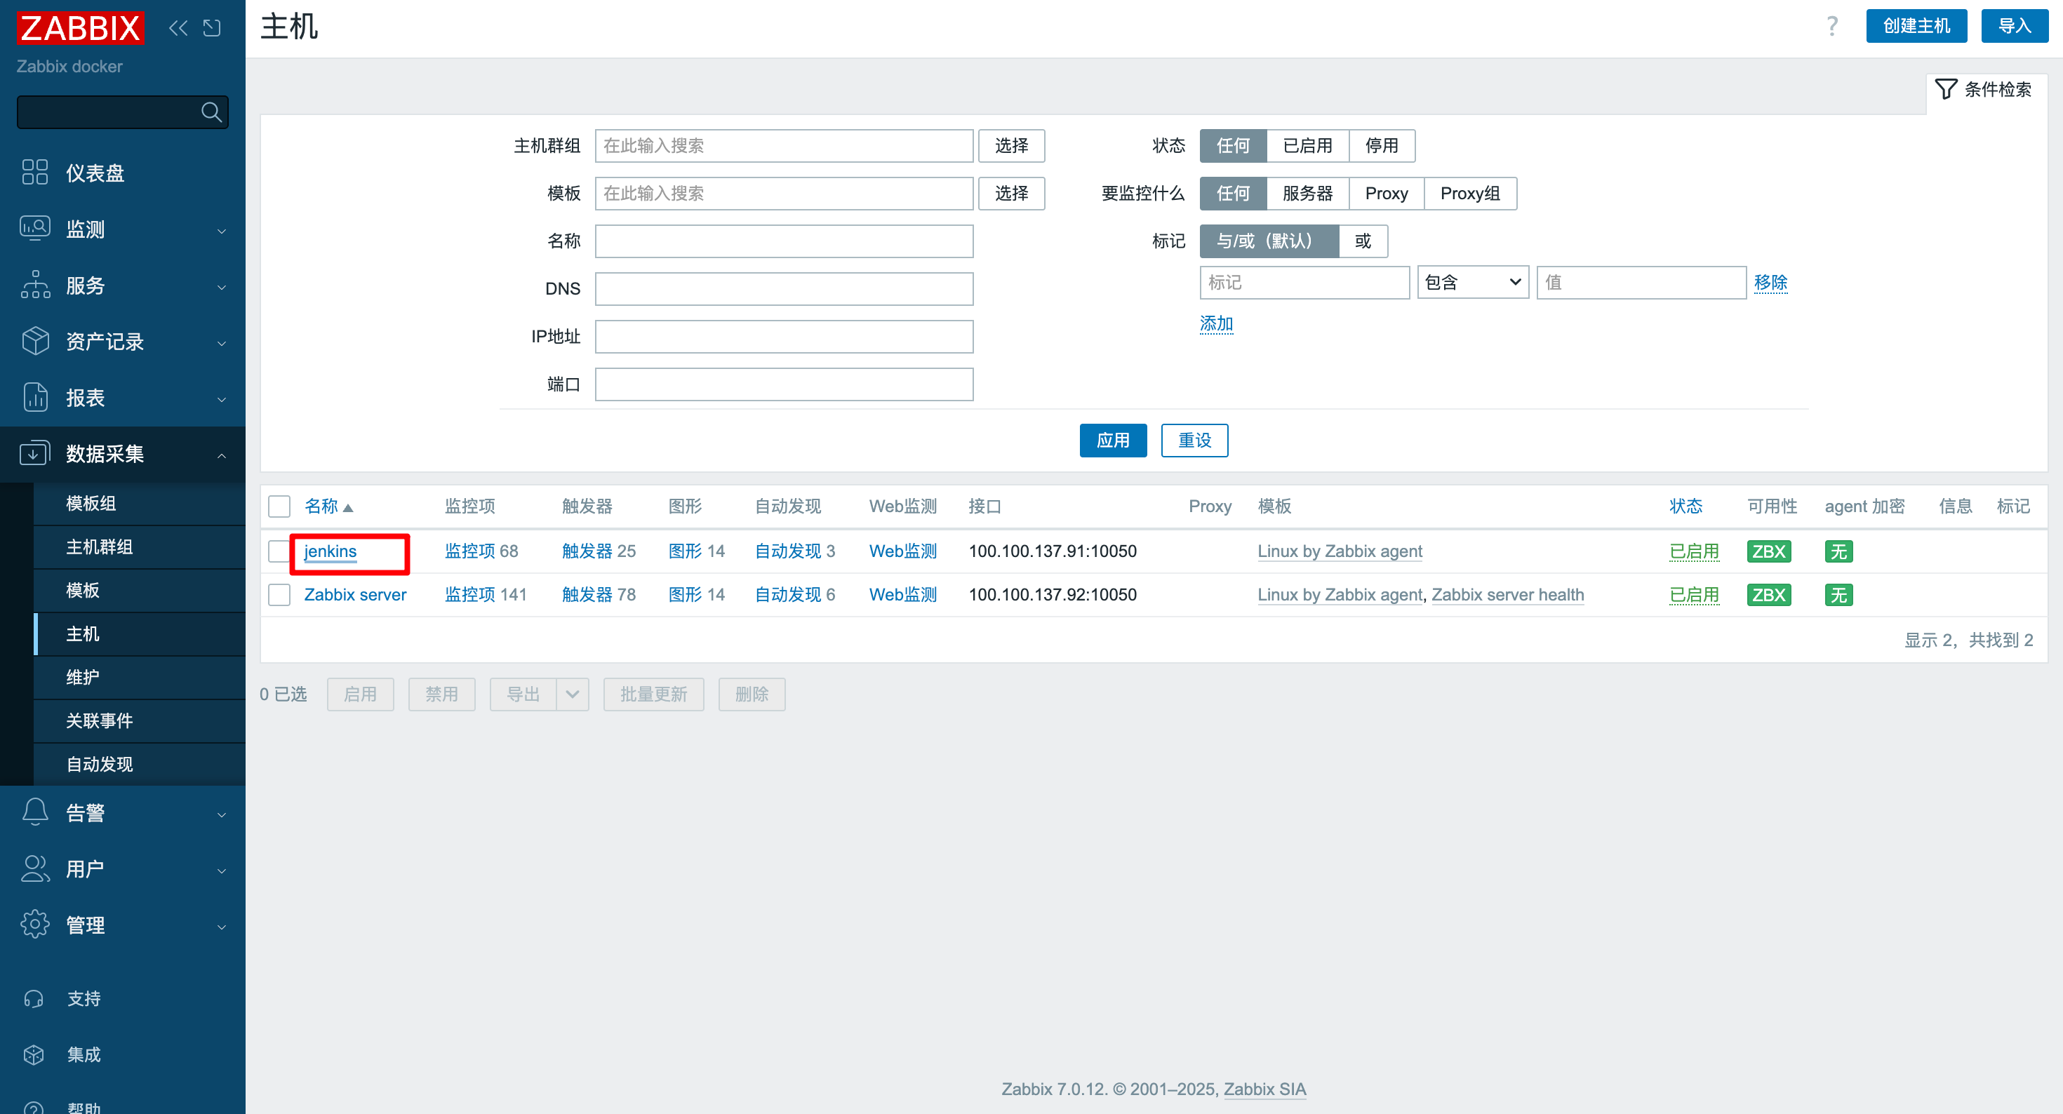Open the Zabbix server health template link
2063x1114 pixels.
point(1507,594)
